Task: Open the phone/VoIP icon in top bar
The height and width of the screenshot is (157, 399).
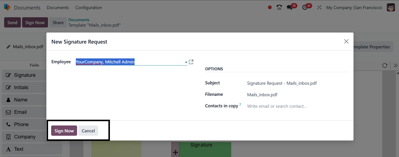Action: 279,7
